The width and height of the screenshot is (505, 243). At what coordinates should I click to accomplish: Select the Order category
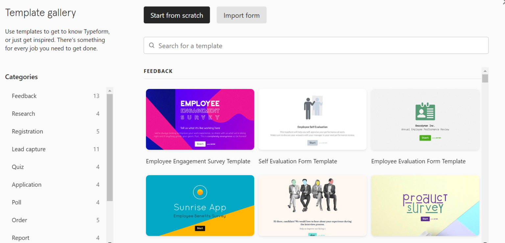(19, 220)
